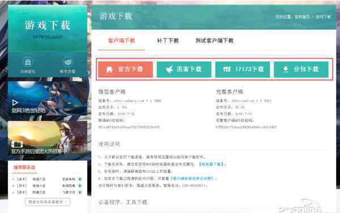Click the phone icon on 官方手游 banner
The image size is (340, 213).
[x=17, y=144]
